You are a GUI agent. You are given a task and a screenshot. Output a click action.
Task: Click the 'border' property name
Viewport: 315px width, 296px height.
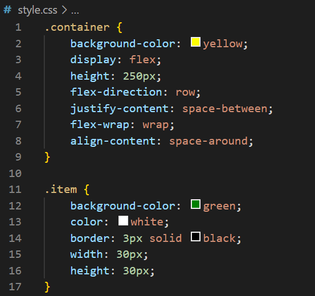(90, 239)
